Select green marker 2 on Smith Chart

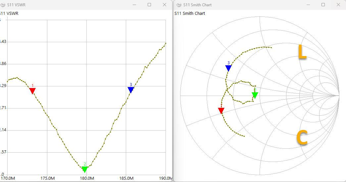[x=255, y=95]
